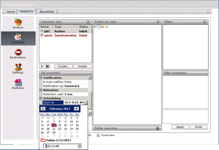This screenshot has height=150, width=219.
Task: Select the Scheduler sidebar icon
Action: tap(18, 38)
